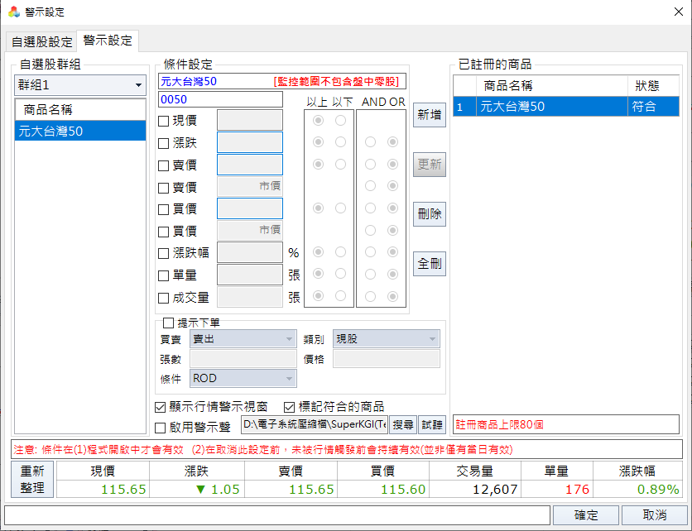The height and width of the screenshot is (531, 692).
Task: Click the app icon in title bar
Action: (x=13, y=12)
